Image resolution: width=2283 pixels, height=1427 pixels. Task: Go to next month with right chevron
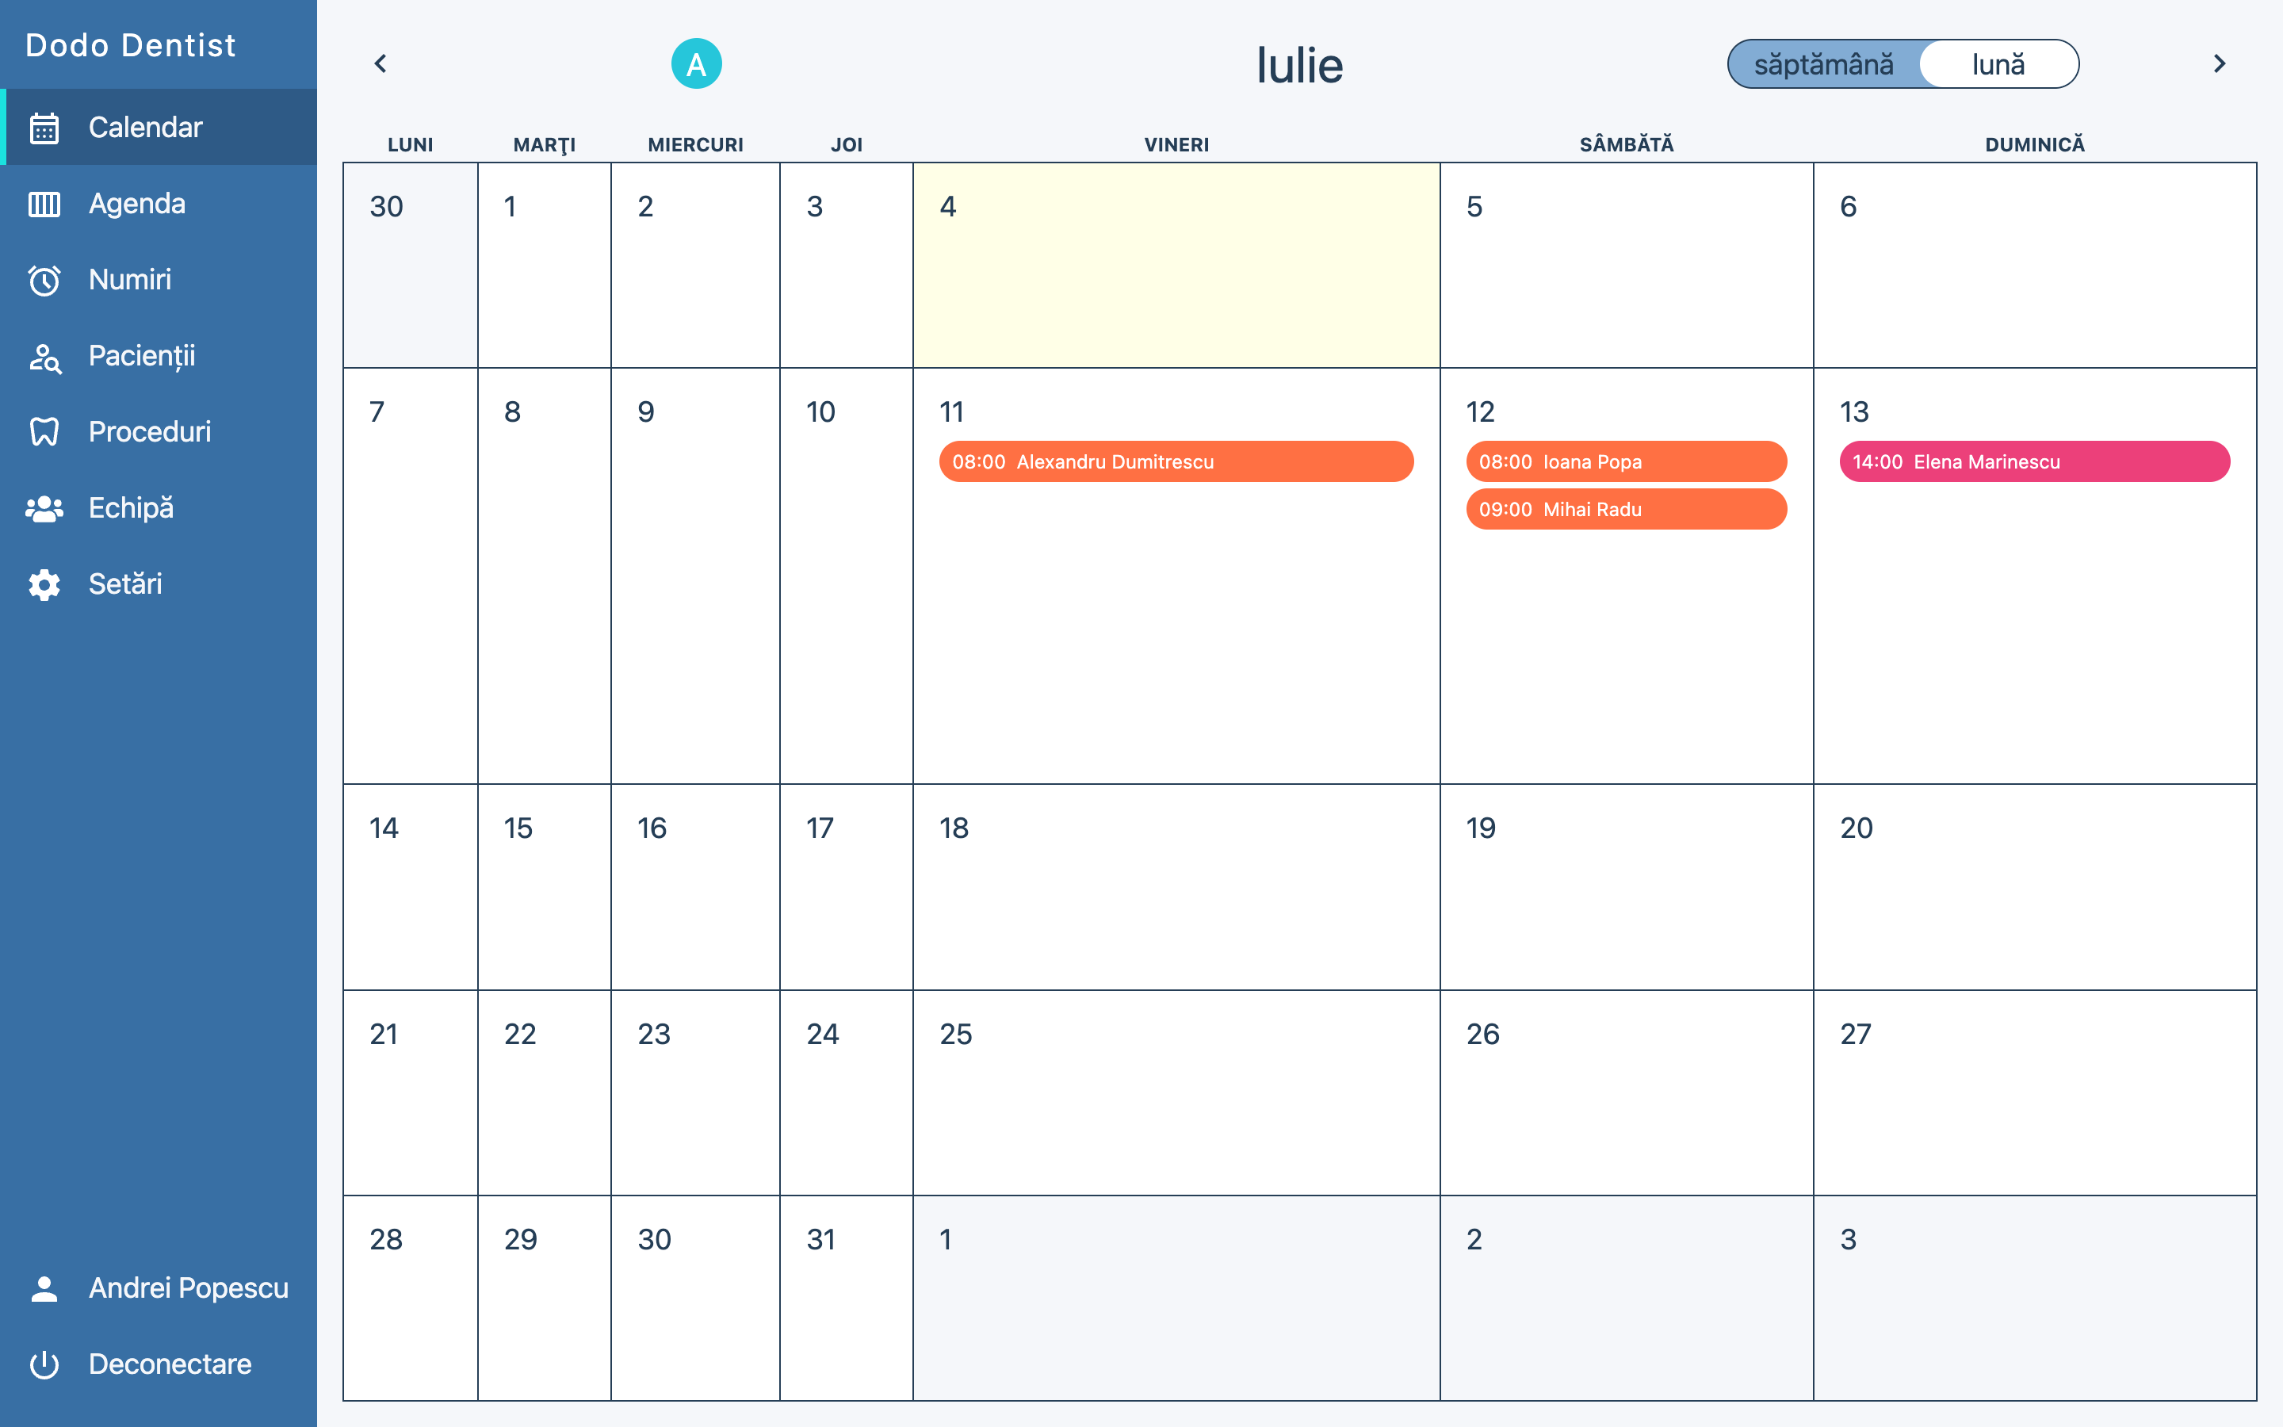2219,63
